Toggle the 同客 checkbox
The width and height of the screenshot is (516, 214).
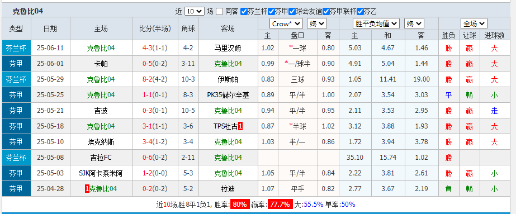pyautogui.click(x=220, y=12)
